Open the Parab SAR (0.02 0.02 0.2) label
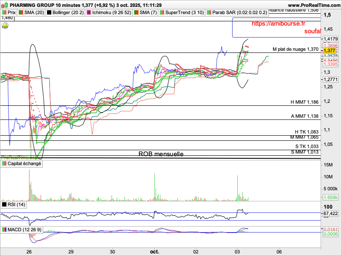Viewport: 342px width, 256px height. 237,13
